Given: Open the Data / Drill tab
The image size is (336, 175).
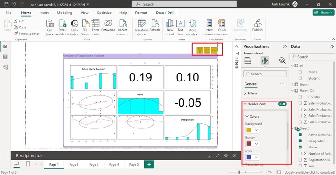Looking at the screenshot, I should click(x=165, y=13).
